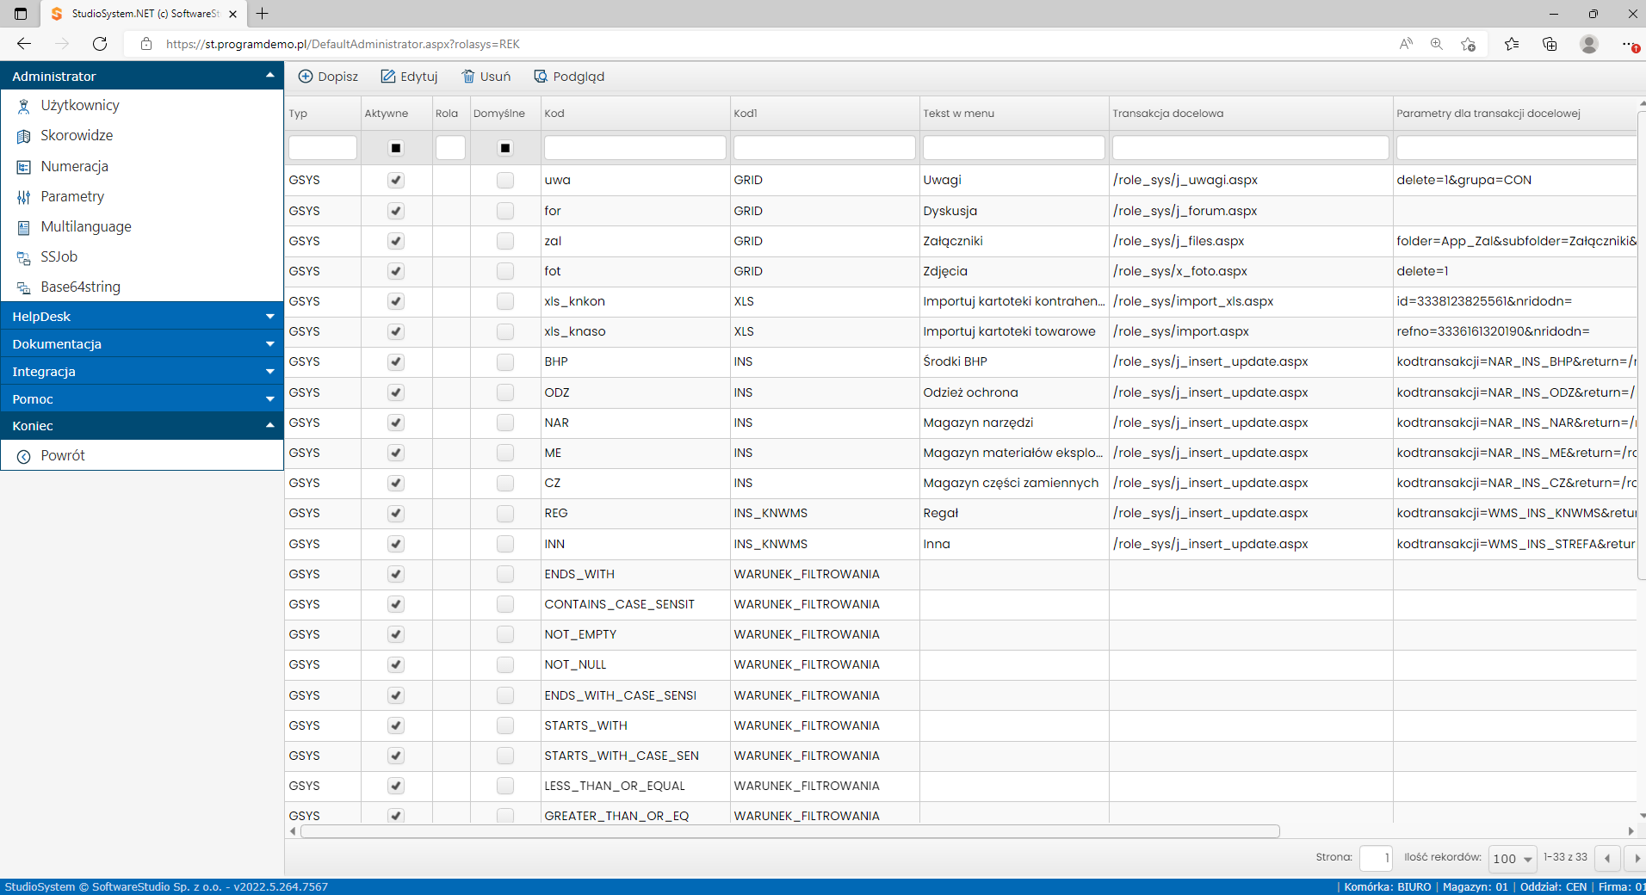The image size is (1646, 895).
Task: Open browser profile avatar
Action: click(x=1589, y=44)
